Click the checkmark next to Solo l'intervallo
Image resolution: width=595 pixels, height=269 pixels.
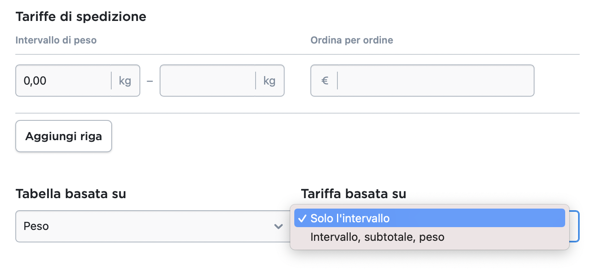point(302,218)
